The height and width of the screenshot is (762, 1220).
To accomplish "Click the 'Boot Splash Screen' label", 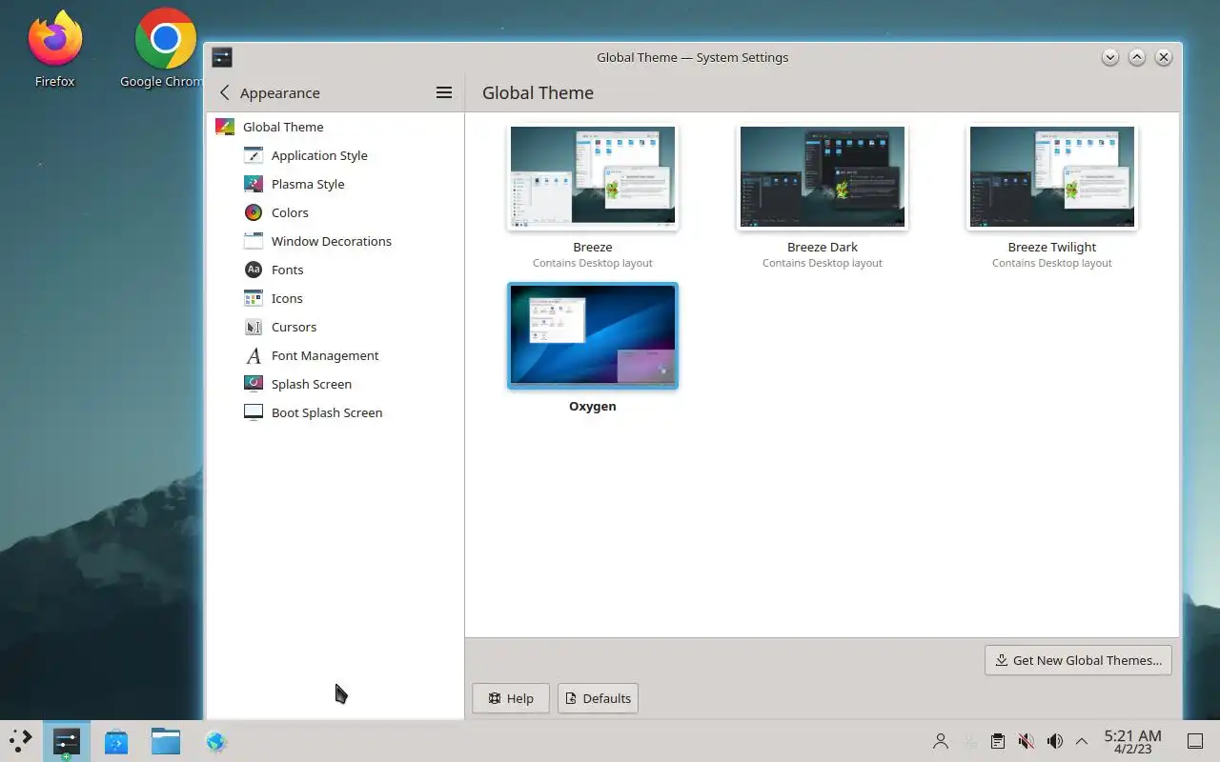I will tap(327, 412).
